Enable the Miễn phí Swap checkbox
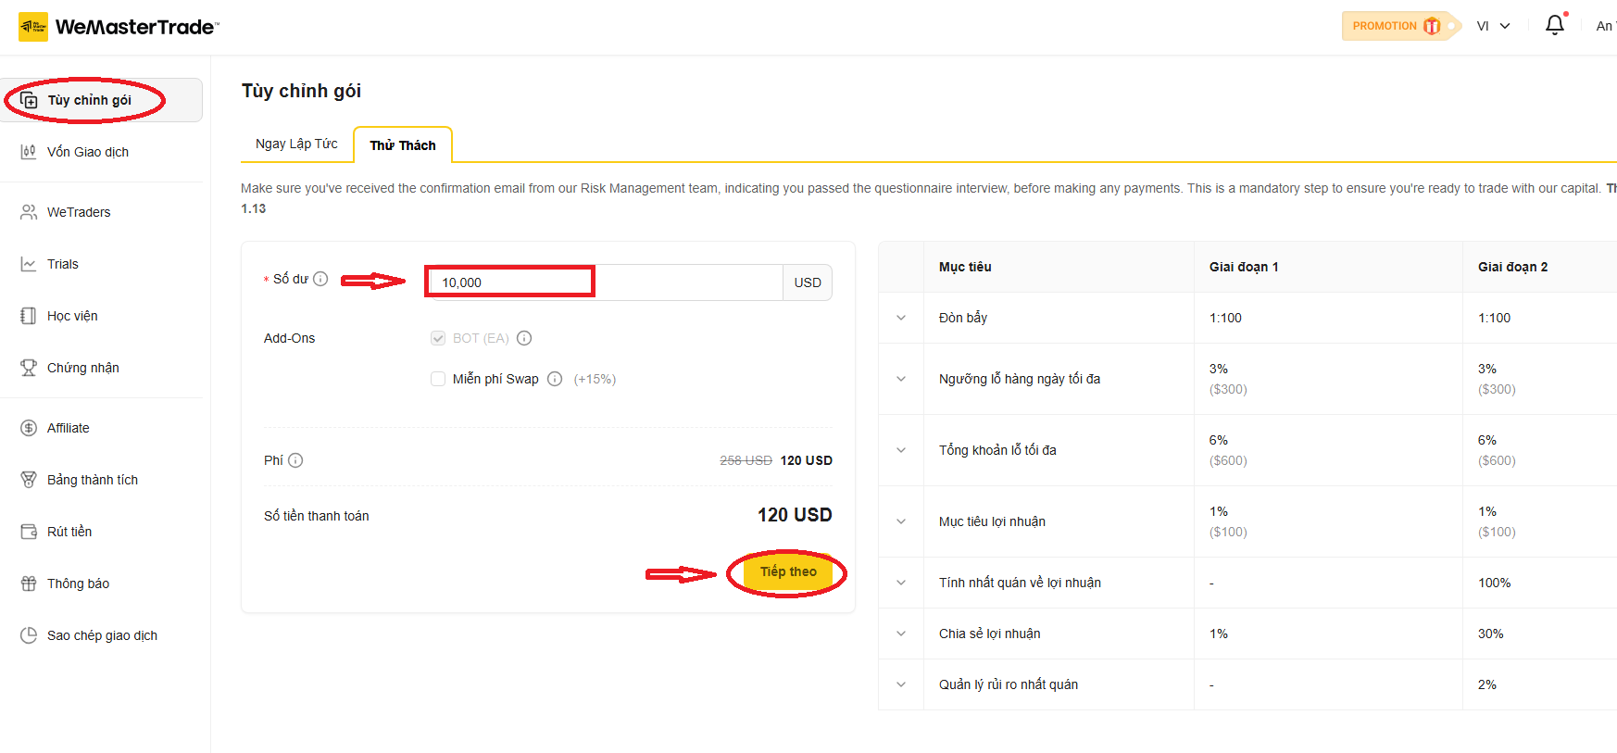 (438, 379)
